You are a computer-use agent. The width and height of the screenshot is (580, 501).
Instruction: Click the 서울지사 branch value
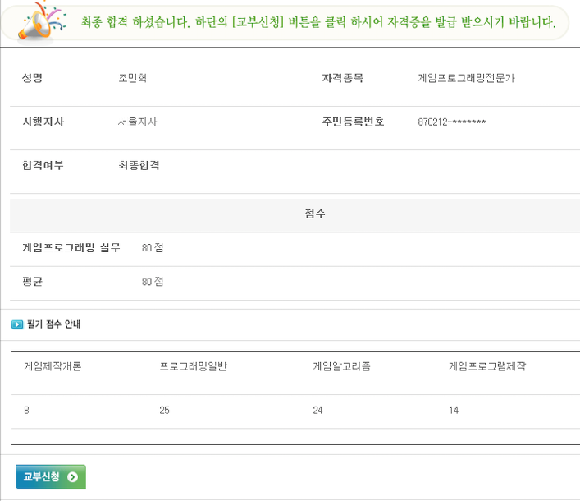pos(138,122)
